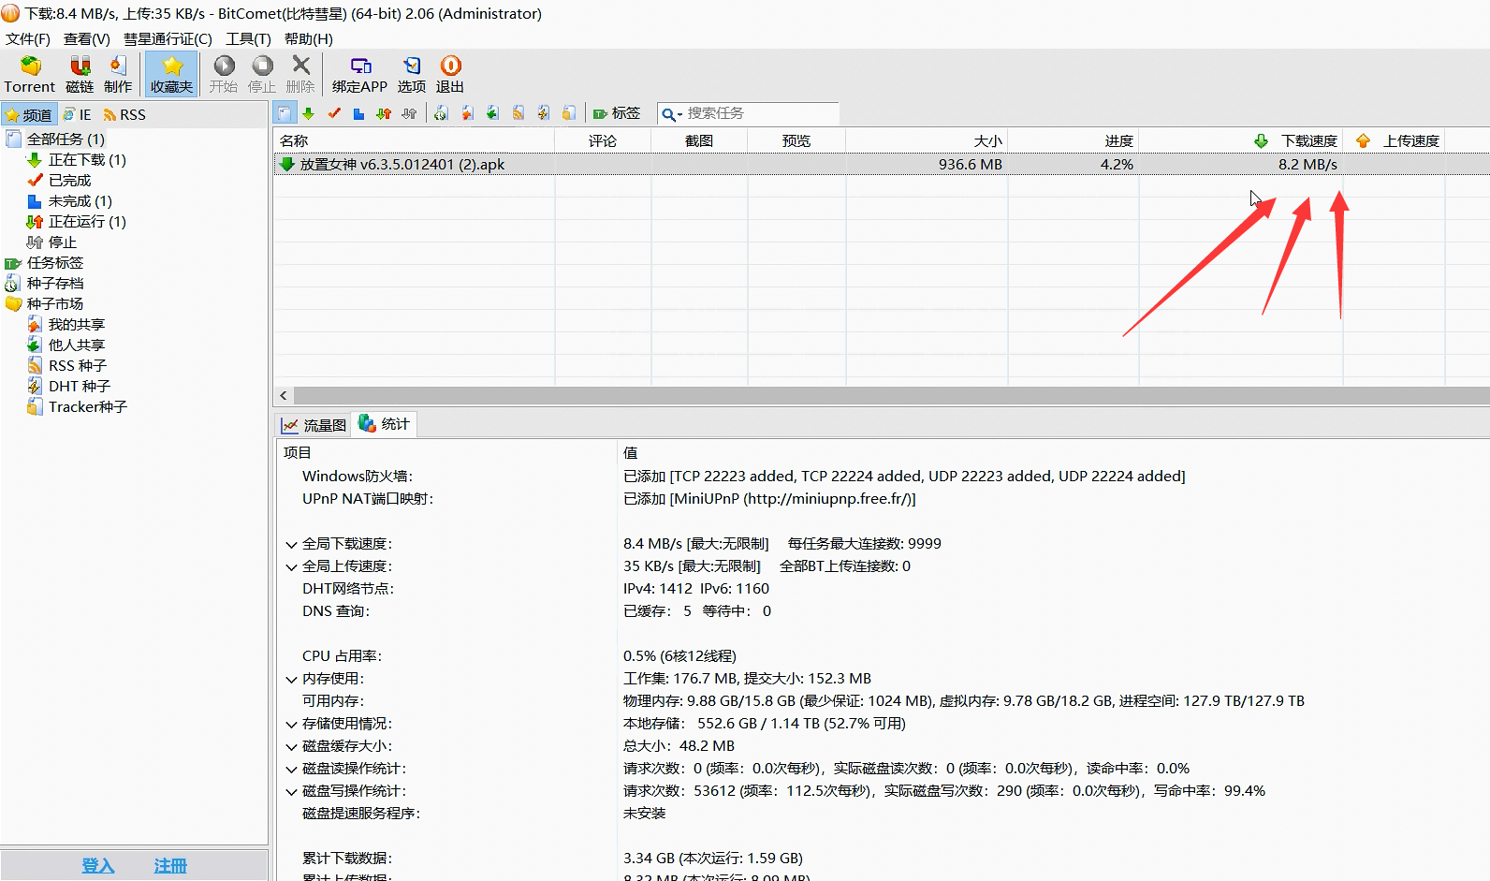Click the Tracker torrents filter icon
1490x881 pixels.
coord(568,113)
